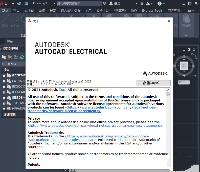The image size is (200, 172).
Task: Click the green refresh icon
Action: (22, 57)
